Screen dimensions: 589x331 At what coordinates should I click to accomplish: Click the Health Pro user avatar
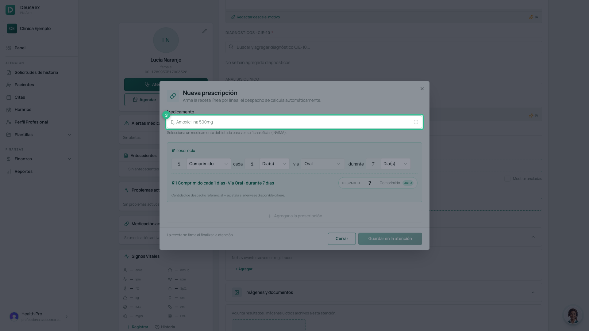(14, 317)
